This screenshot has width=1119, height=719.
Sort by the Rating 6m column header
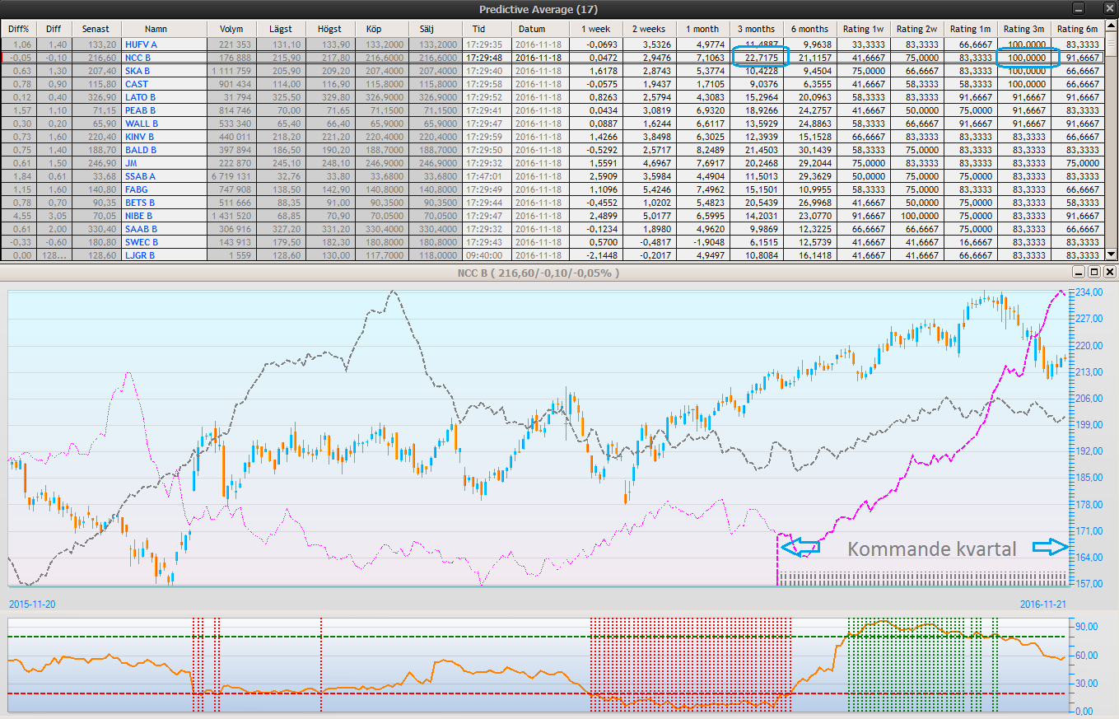(x=1077, y=29)
